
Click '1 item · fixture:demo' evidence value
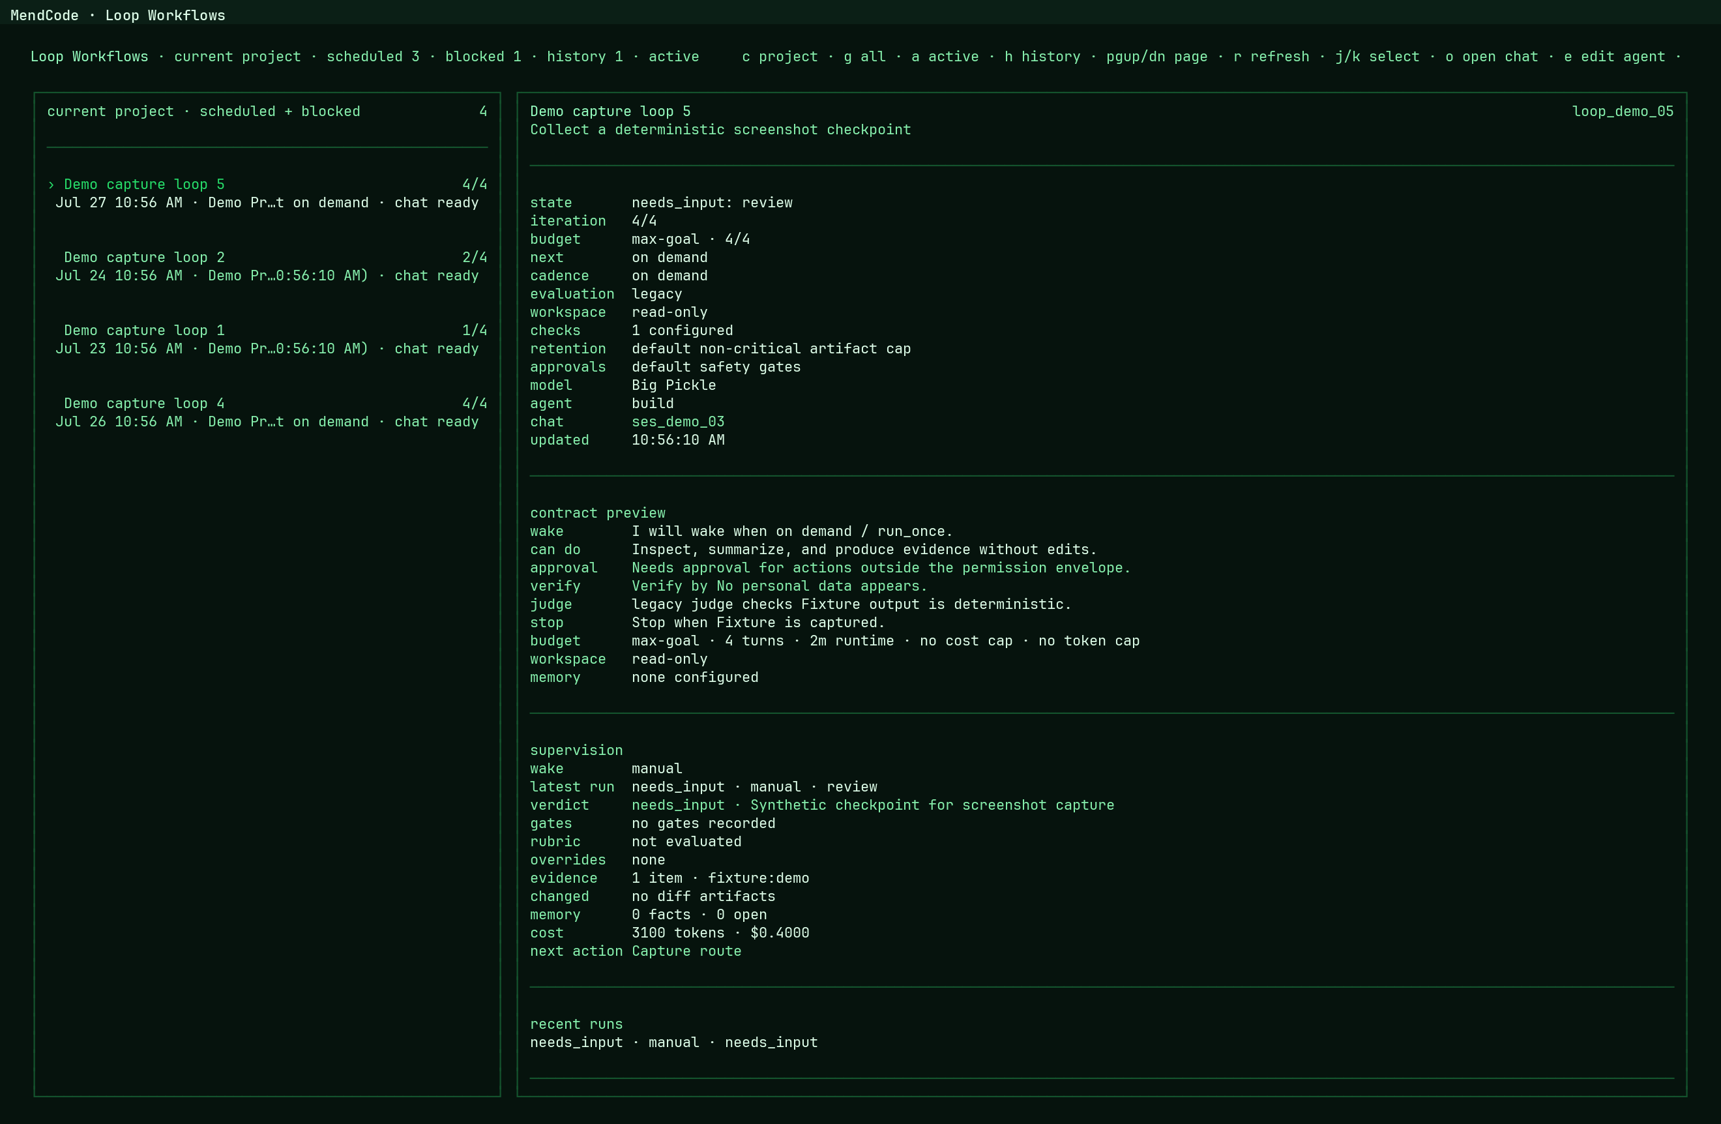[x=720, y=878]
